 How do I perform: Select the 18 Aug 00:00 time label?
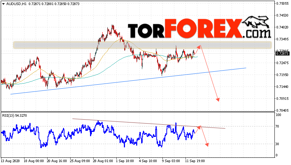coord(34,161)
